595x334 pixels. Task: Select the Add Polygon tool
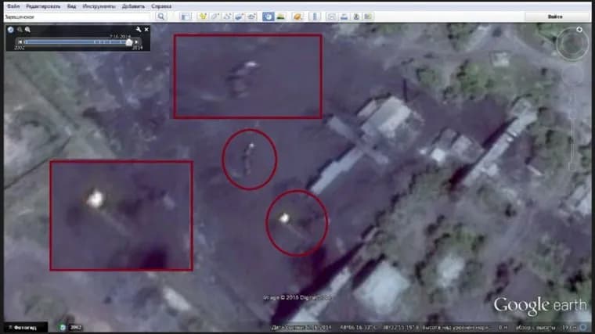[x=215, y=16]
